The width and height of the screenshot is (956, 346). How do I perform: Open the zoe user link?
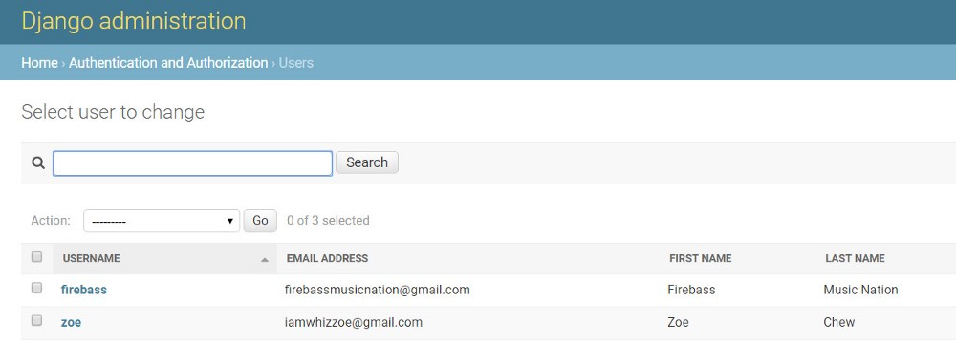click(x=71, y=322)
